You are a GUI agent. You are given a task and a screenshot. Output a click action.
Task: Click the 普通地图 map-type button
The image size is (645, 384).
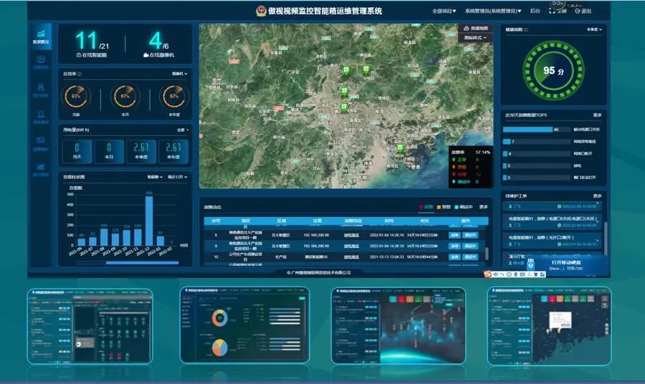tap(476, 29)
